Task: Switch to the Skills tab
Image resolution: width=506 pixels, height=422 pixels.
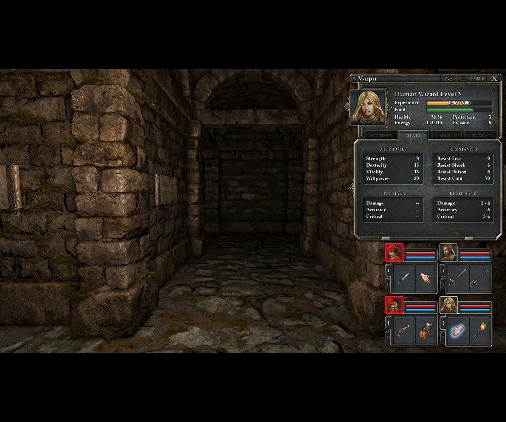Action: (x=446, y=135)
